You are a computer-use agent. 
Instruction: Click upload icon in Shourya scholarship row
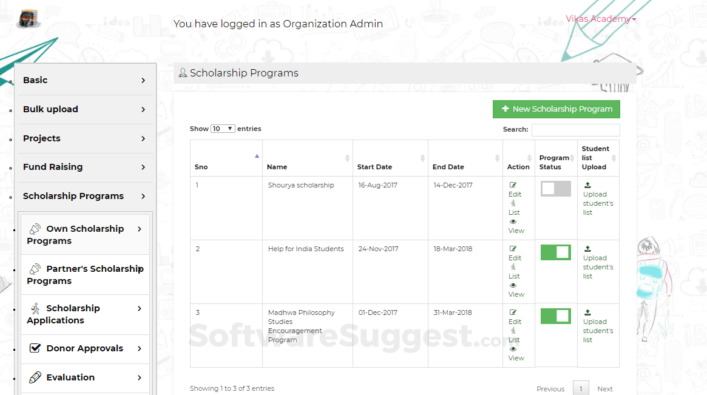587,185
